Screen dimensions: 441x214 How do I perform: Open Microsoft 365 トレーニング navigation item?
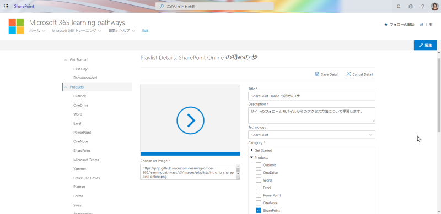tap(74, 31)
